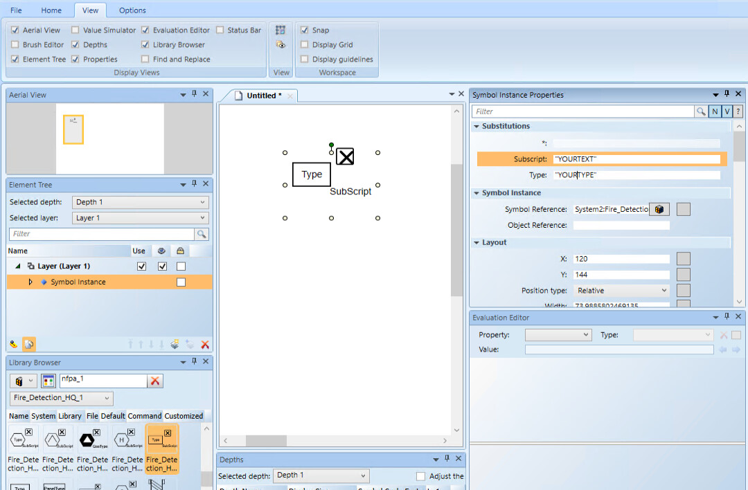The height and width of the screenshot is (490, 748).
Task: Click the Element Tree filter search icon
Action: [x=202, y=235]
